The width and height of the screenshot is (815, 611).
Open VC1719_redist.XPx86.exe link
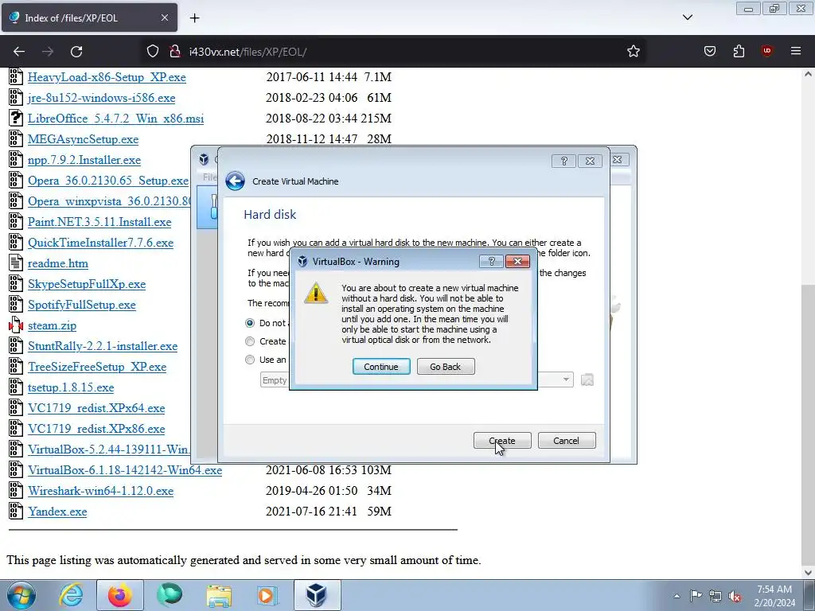click(x=96, y=429)
